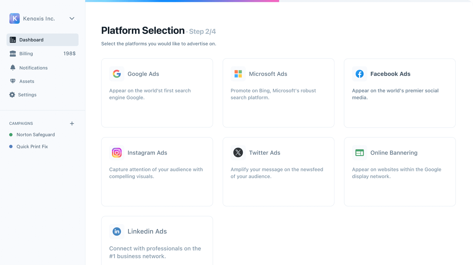The image size is (473, 265).
Task: Click the Online Bannering green icon
Action: [359, 153]
